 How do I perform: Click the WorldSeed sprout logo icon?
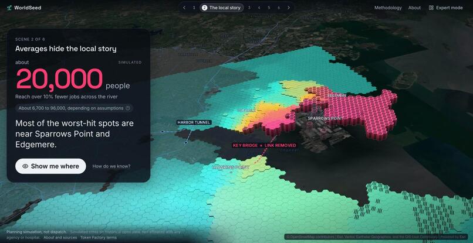pyautogui.click(x=9, y=8)
